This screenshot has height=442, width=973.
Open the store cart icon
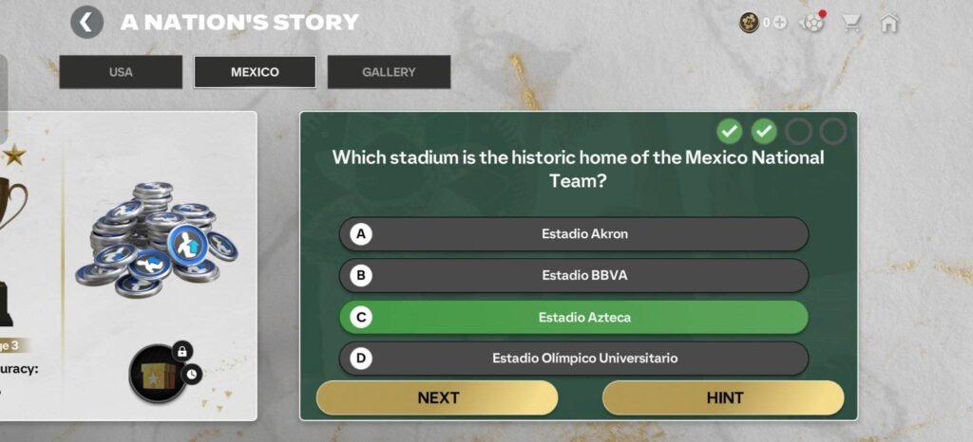pos(851,23)
